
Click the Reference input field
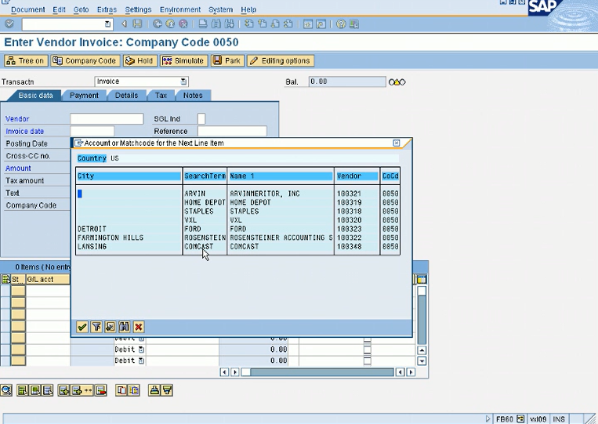coord(232,131)
